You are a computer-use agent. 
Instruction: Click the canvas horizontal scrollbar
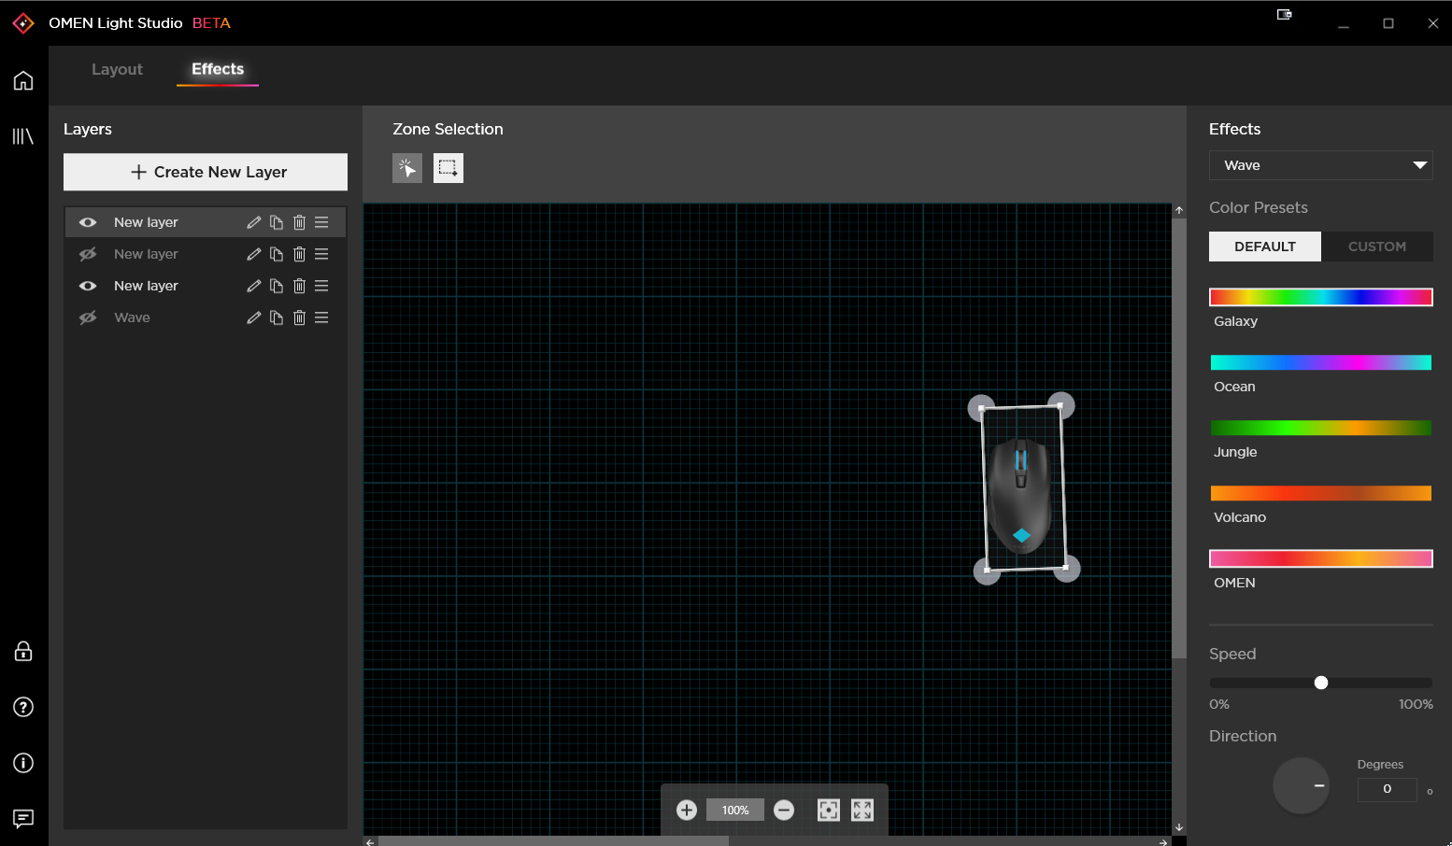[553, 841]
